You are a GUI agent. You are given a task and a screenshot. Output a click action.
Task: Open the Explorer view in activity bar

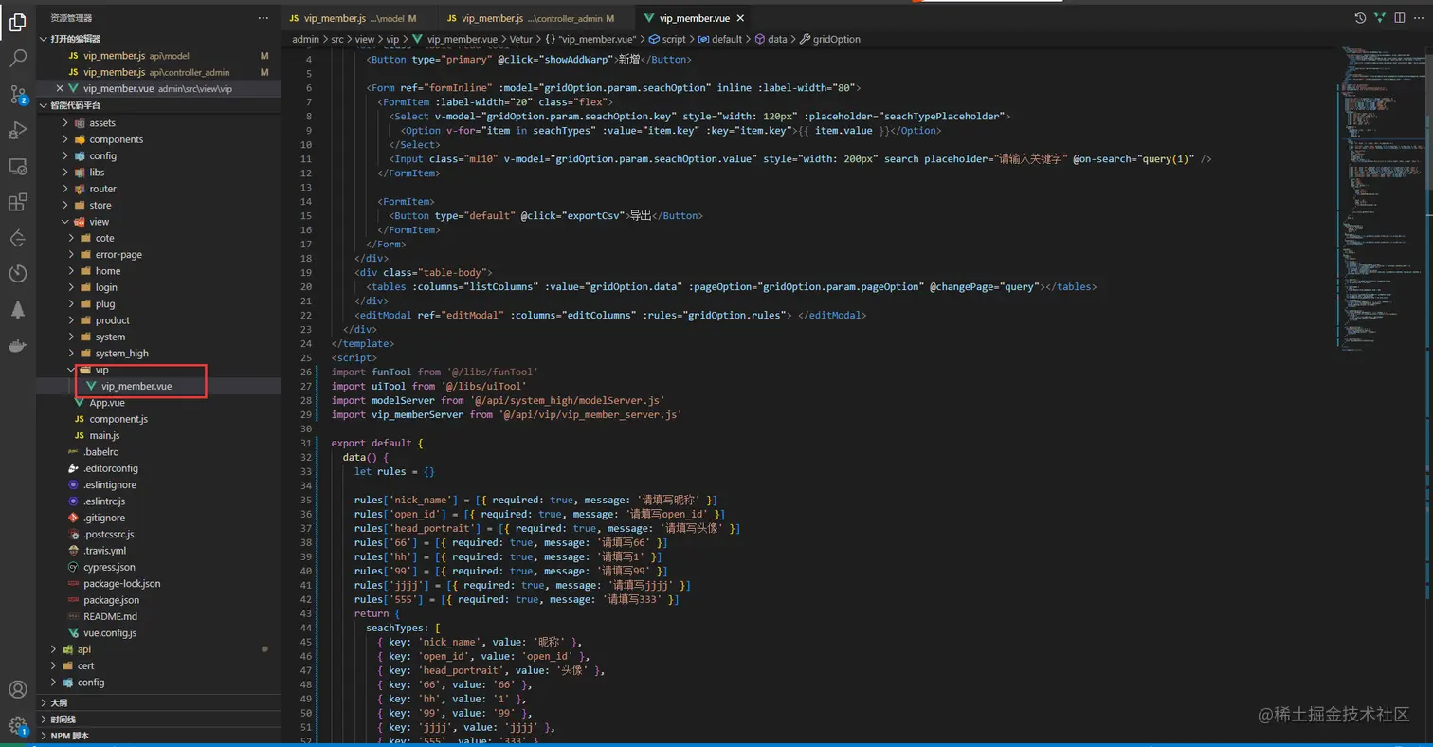[17, 22]
